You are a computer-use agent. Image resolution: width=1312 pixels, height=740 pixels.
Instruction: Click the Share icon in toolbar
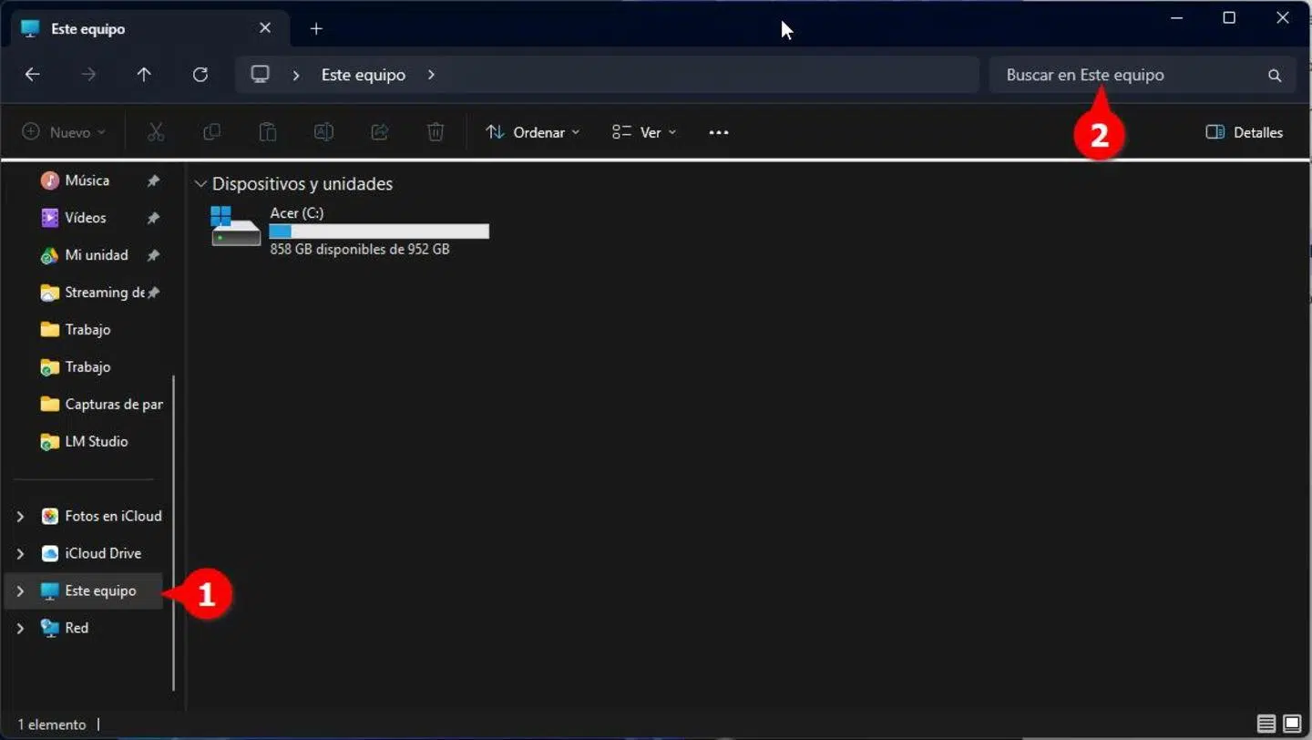(x=380, y=132)
